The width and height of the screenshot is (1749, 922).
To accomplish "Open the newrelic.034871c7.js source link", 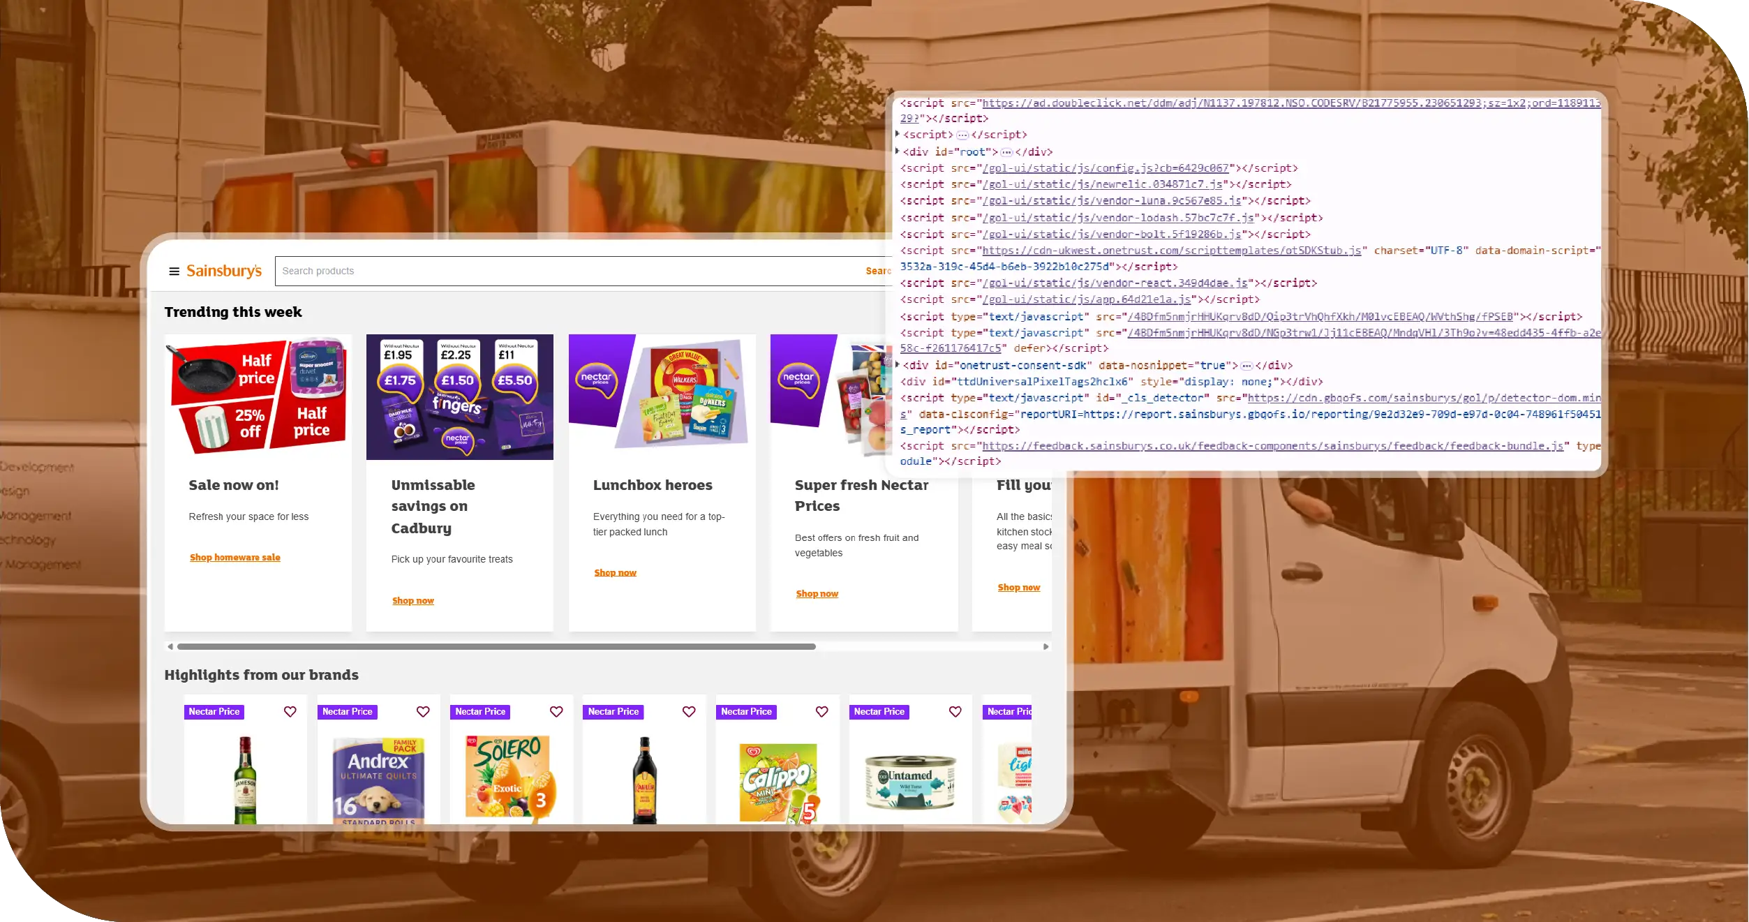I will 1102,184.
